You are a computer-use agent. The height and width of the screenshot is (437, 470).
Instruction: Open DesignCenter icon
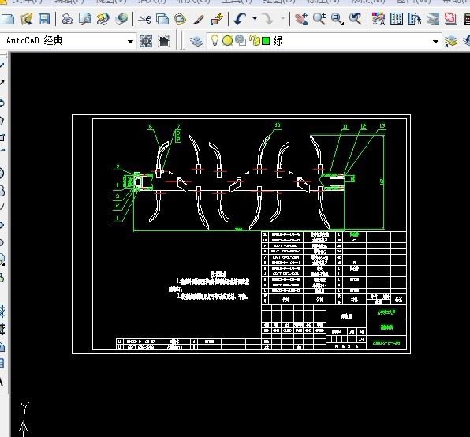pos(396,19)
